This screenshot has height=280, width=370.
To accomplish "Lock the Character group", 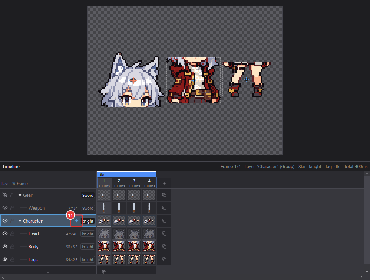I will (x=13, y=221).
